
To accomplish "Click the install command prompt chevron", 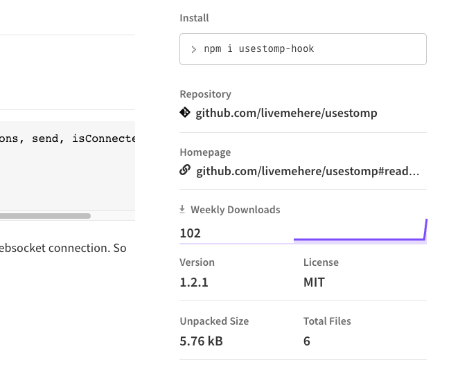I will pyautogui.click(x=193, y=49).
